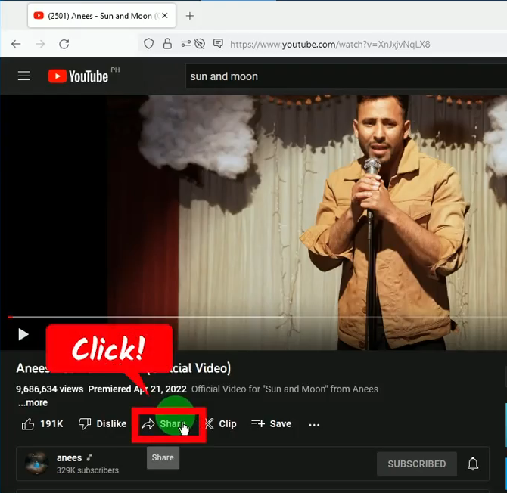Open a new browser tab
Image resolution: width=507 pixels, height=493 pixels.
click(190, 16)
